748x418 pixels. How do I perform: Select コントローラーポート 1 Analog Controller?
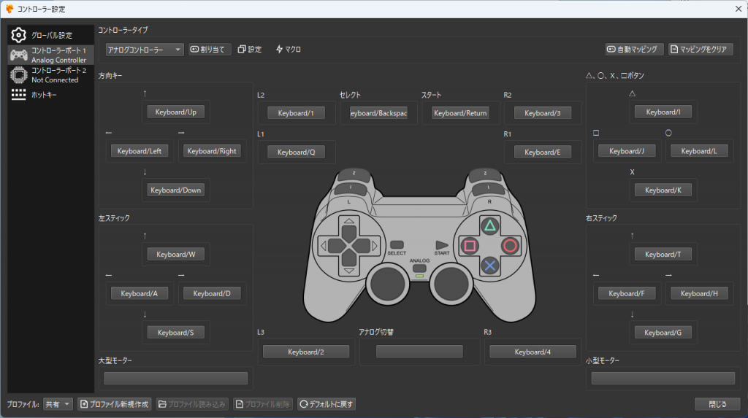(50, 55)
